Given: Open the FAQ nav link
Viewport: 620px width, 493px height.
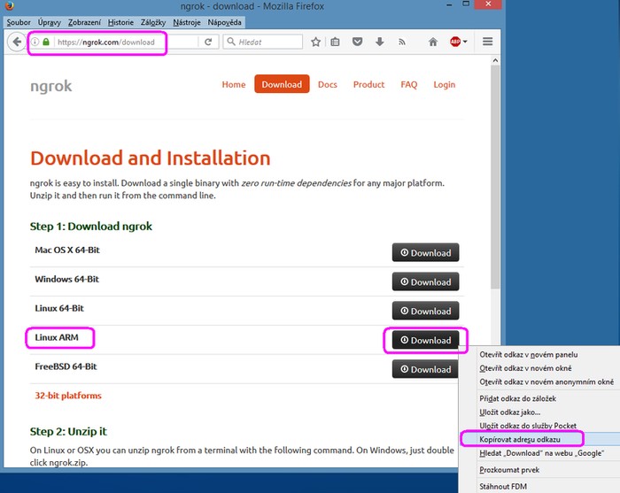Looking at the screenshot, I should 409,85.
